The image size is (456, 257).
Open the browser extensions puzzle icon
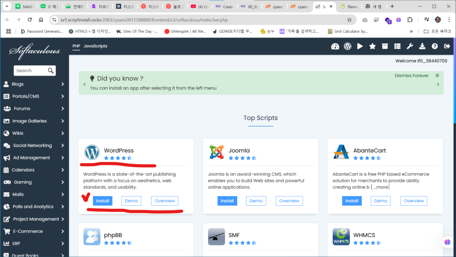click(410, 20)
